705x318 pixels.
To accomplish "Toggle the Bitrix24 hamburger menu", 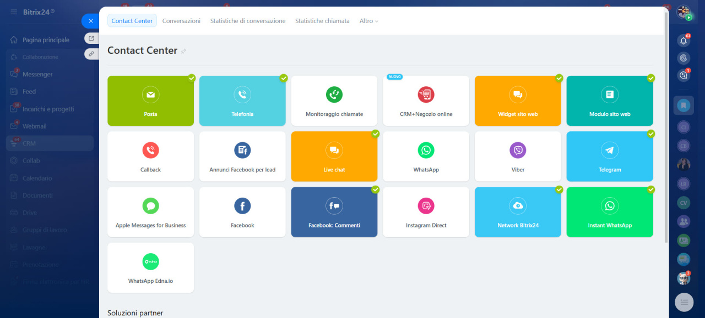I will 14,12.
